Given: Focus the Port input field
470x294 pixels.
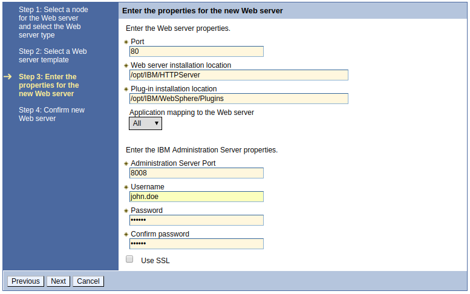Looking at the screenshot, I should [x=197, y=51].
